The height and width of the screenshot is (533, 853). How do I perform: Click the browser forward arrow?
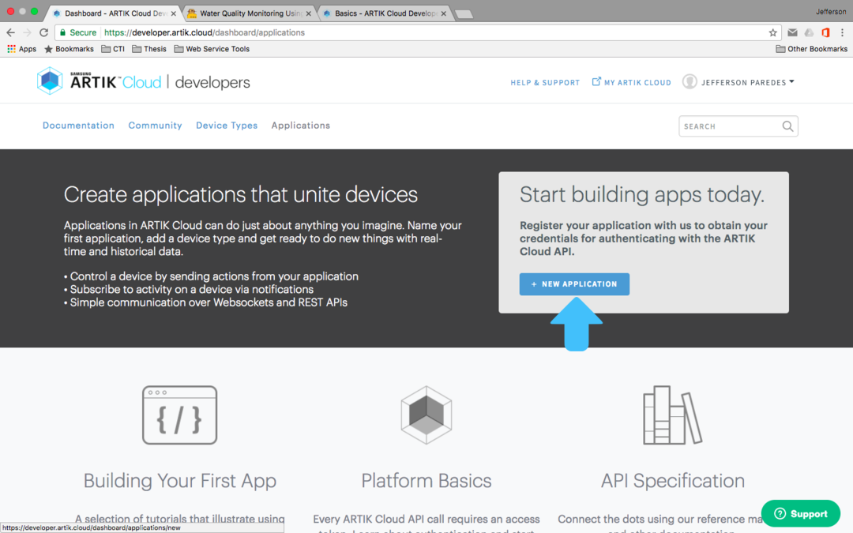(27, 32)
